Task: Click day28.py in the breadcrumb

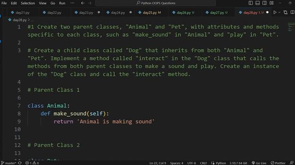Action: tap(19, 20)
